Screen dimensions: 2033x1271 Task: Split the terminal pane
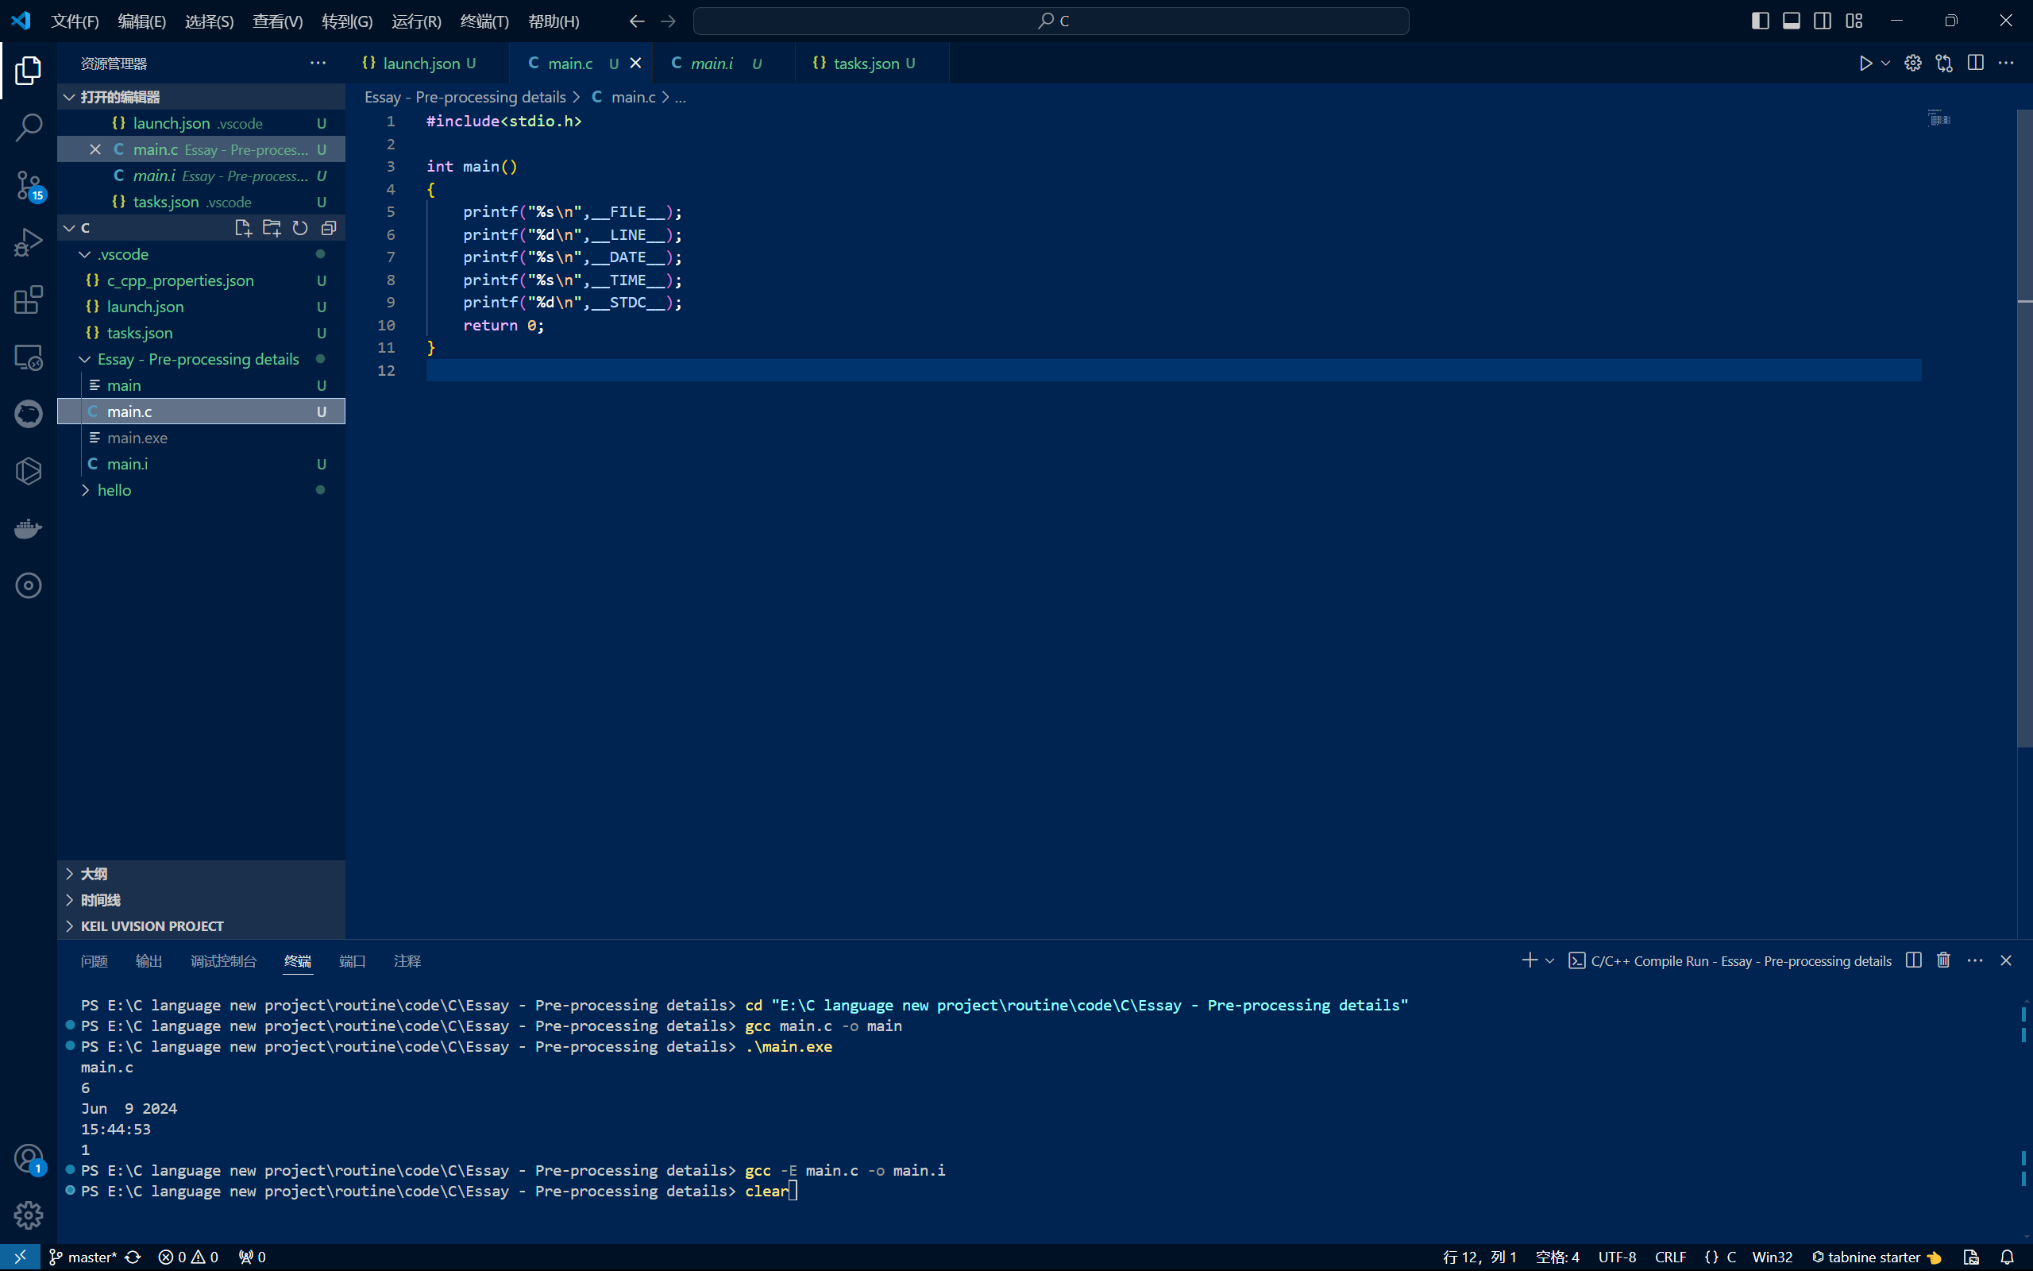[x=1914, y=960]
